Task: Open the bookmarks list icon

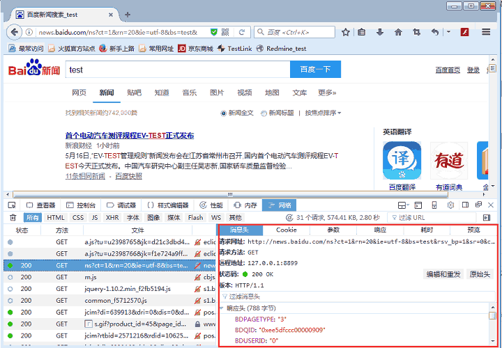Action: point(361,32)
